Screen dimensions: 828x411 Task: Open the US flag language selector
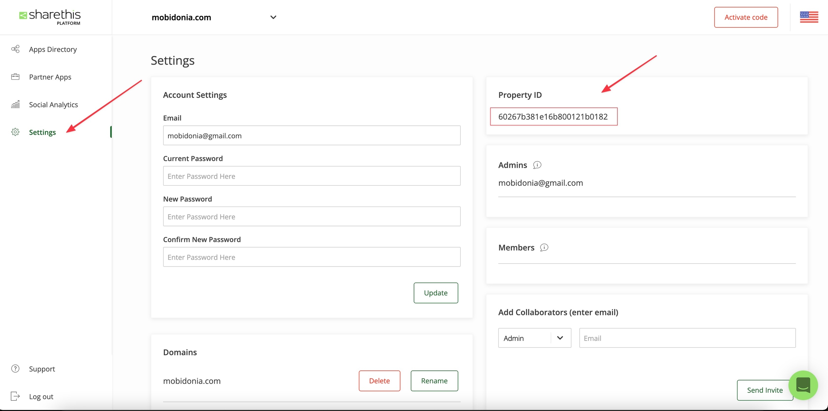(809, 17)
